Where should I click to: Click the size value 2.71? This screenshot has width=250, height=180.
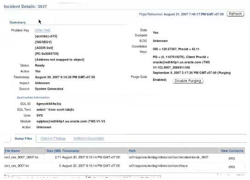pyautogui.click(x=58, y=157)
